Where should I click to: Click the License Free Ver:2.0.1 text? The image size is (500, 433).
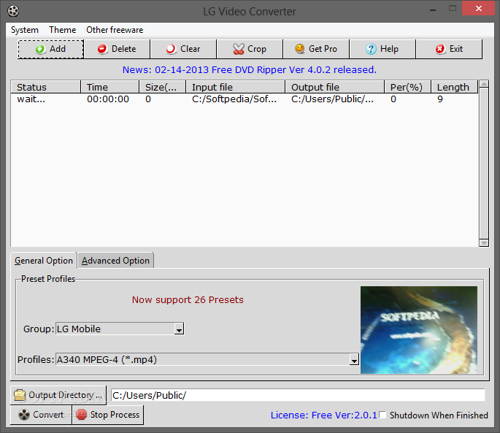tap(323, 415)
